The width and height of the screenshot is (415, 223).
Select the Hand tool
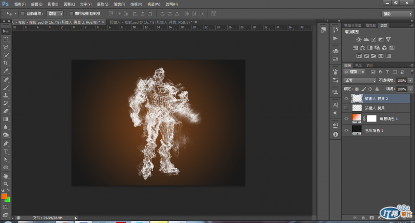(6, 176)
